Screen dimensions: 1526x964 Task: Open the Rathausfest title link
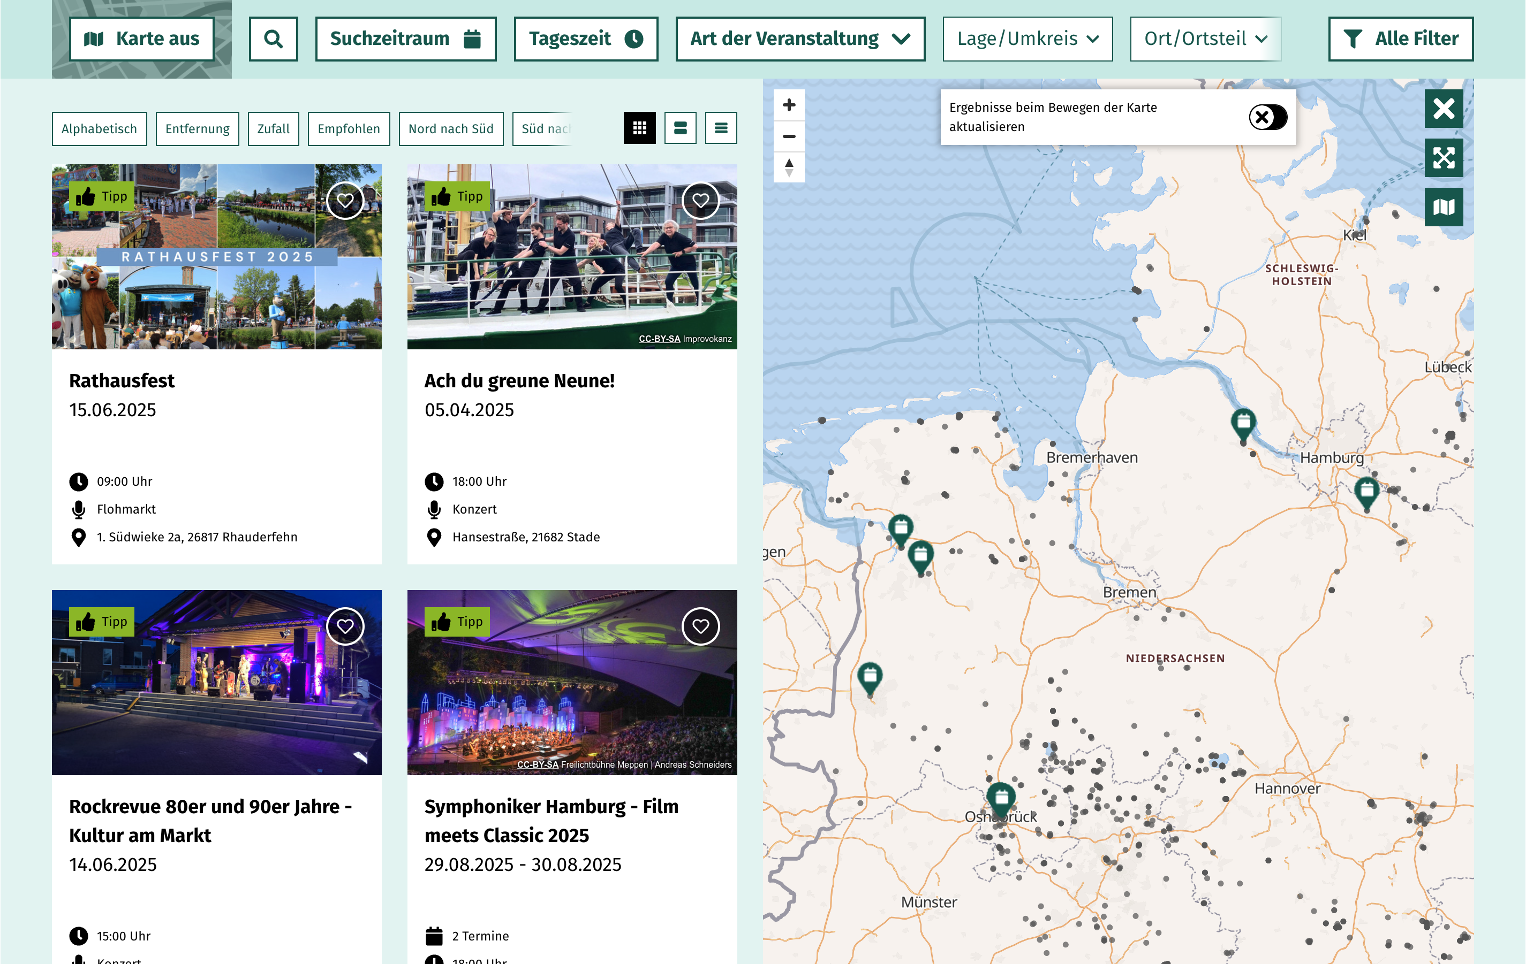point(122,381)
